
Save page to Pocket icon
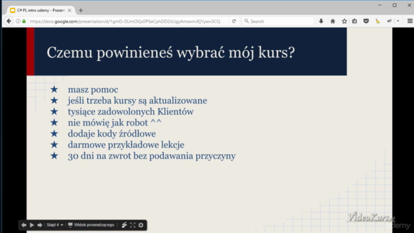click(x=366, y=21)
